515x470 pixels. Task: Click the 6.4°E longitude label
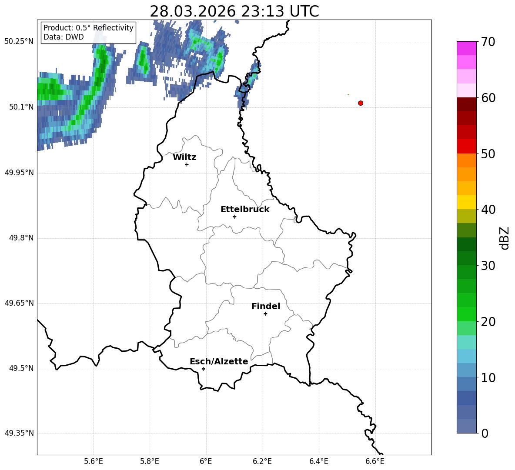pyautogui.click(x=318, y=461)
